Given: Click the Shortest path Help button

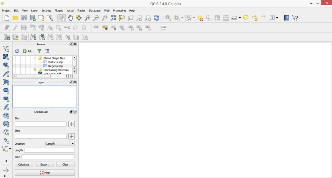Looking at the screenshot, I should pos(45,173).
